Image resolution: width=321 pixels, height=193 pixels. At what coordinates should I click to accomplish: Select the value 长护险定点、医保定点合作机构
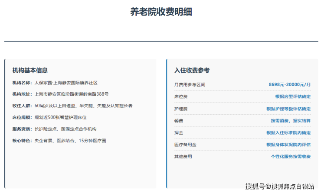point(66,129)
